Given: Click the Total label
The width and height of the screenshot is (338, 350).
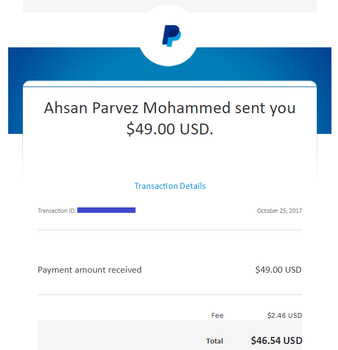Looking at the screenshot, I should point(214,341).
